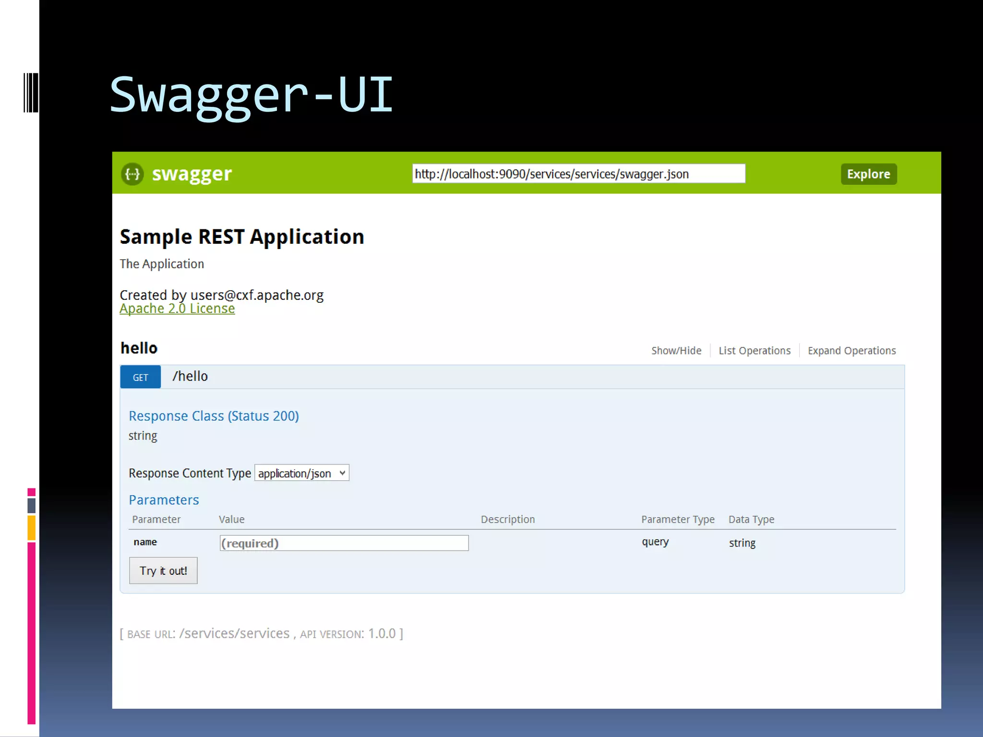Click the 'Created by users@cxf.apache.org' text
Viewport: 983px width, 737px height.
pyautogui.click(x=221, y=295)
